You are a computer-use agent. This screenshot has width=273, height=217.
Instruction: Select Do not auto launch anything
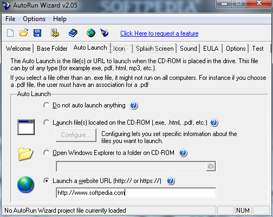[x=46, y=105]
